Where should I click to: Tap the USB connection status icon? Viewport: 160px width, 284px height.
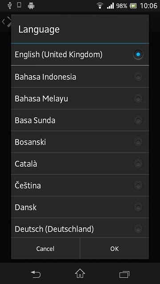pos(10,5)
